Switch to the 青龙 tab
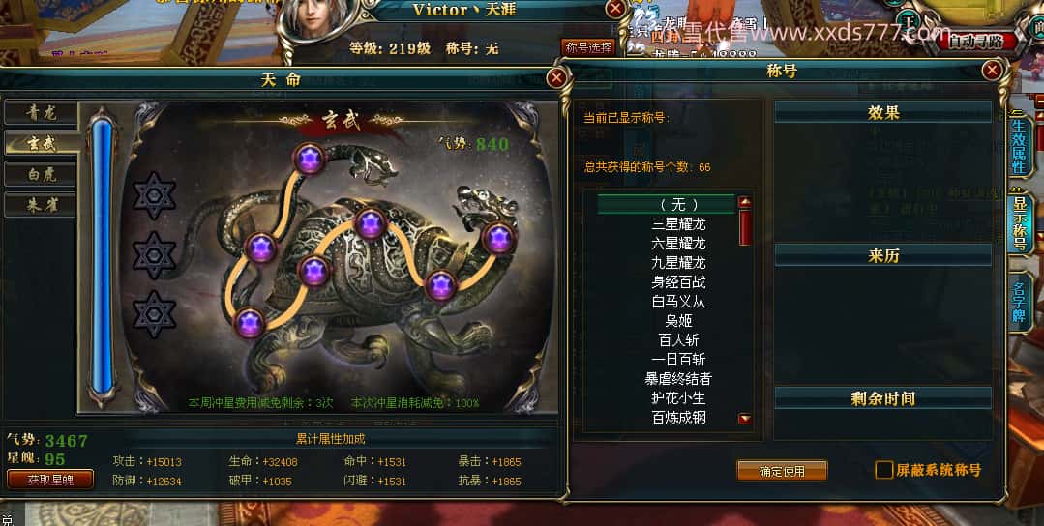Image resolution: width=1044 pixels, height=526 pixels. click(41, 112)
